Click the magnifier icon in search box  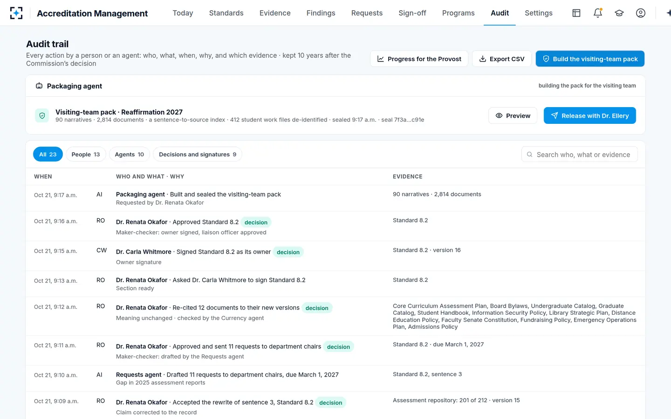tap(529, 155)
